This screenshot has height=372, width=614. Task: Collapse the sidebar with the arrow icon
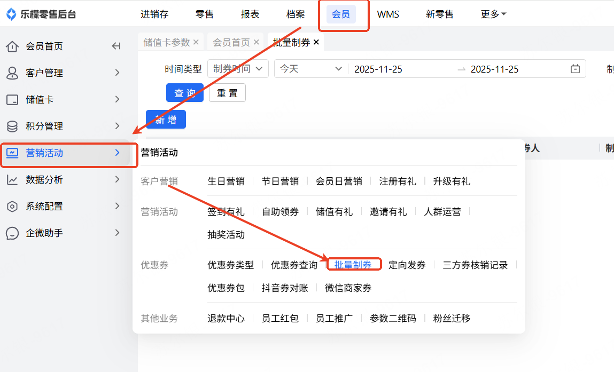pyautogui.click(x=116, y=46)
